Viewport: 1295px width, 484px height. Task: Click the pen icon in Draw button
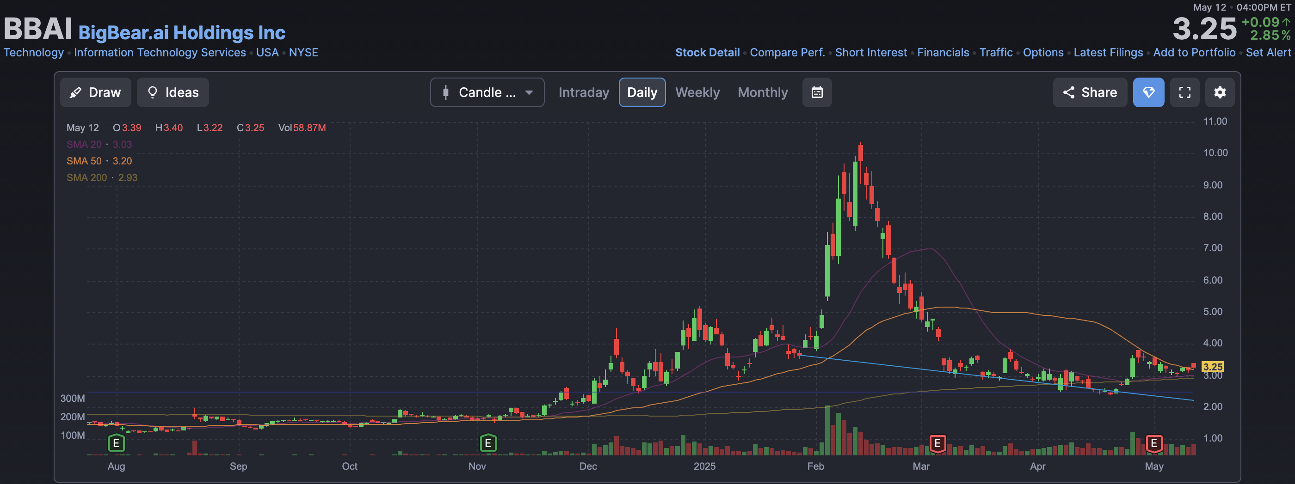[x=75, y=92]
